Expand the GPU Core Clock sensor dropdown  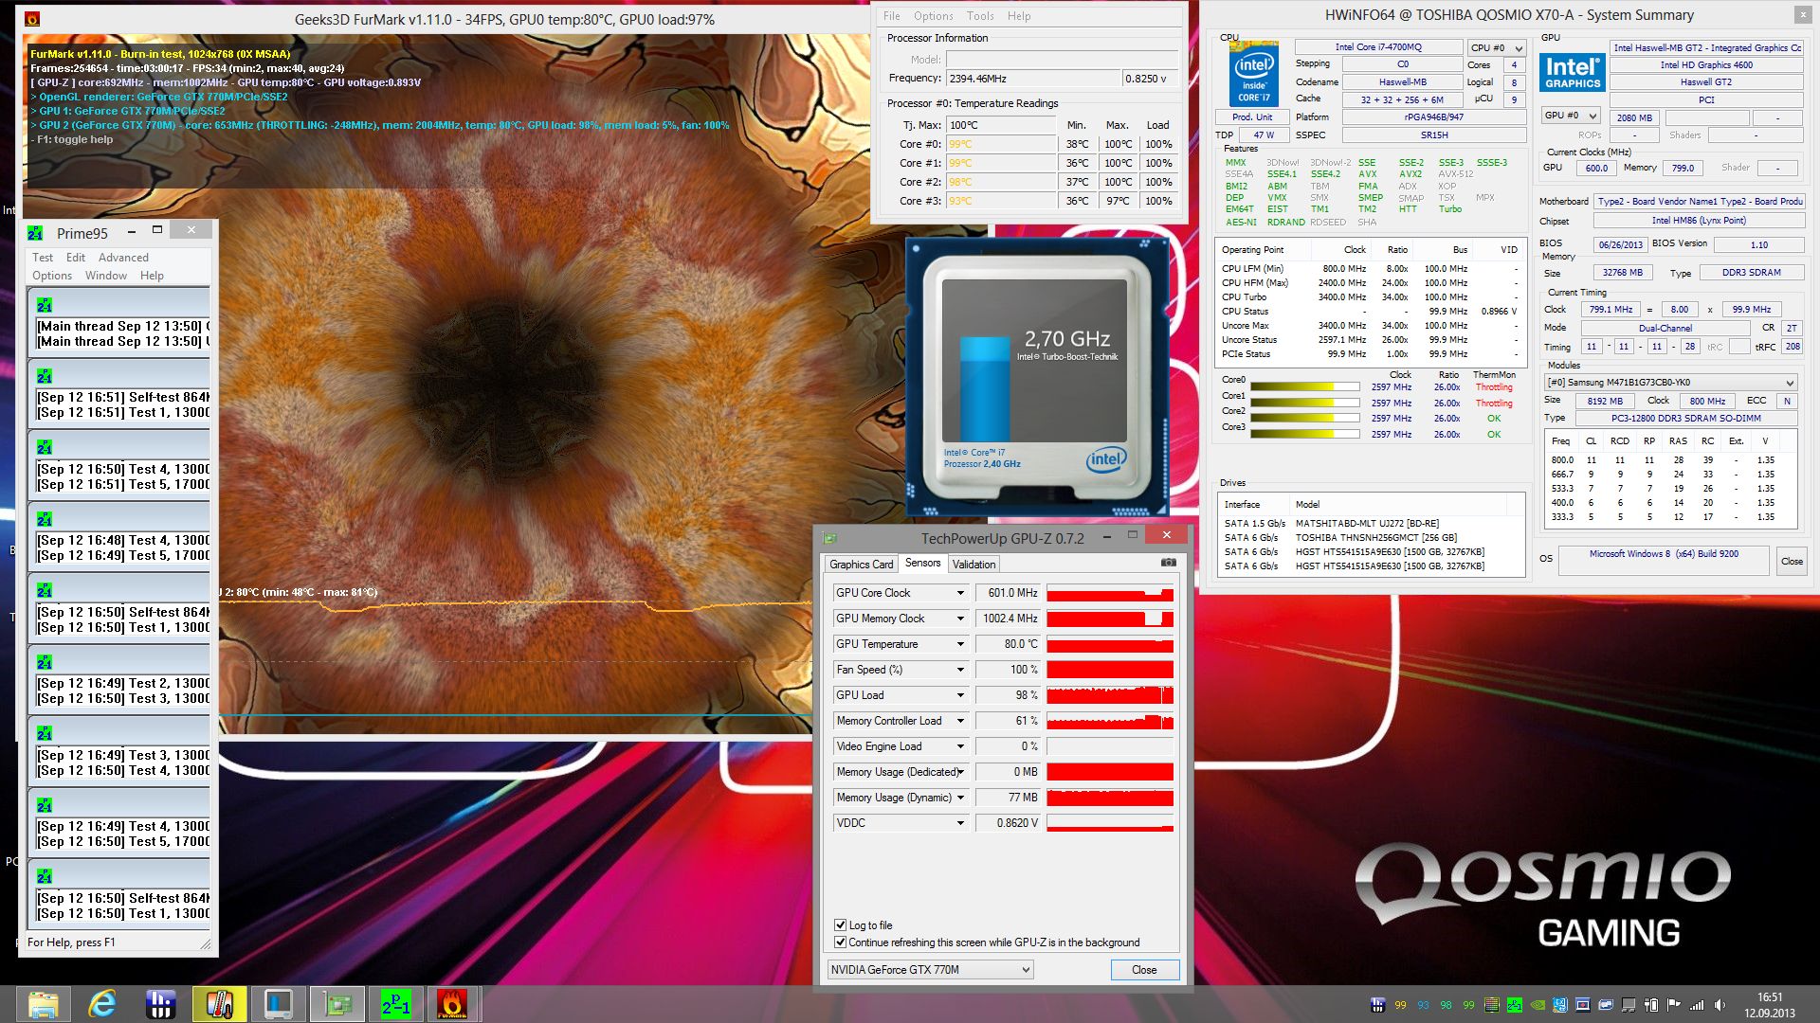(x=959, y=593)
